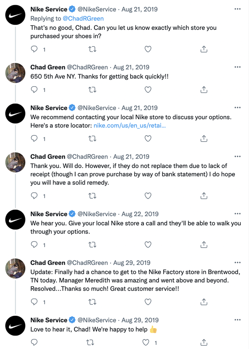Like Chad's 'Great customer service' update tweet
The image size is (249, 349).
tap(148, 302)
